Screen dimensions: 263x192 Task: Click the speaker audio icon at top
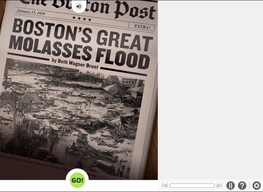[79, 6]
